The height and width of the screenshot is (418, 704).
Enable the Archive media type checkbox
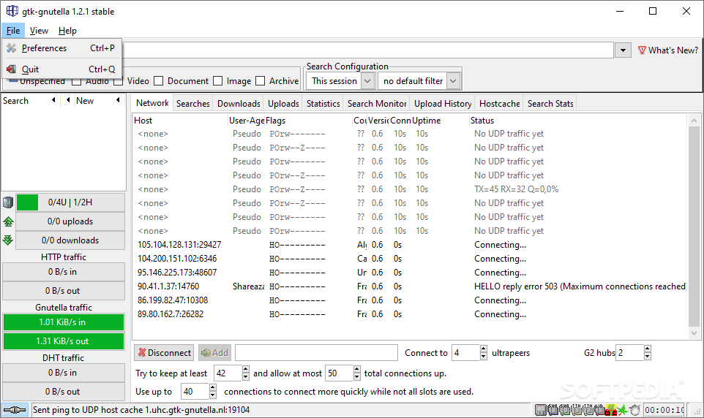coord(260,81)
